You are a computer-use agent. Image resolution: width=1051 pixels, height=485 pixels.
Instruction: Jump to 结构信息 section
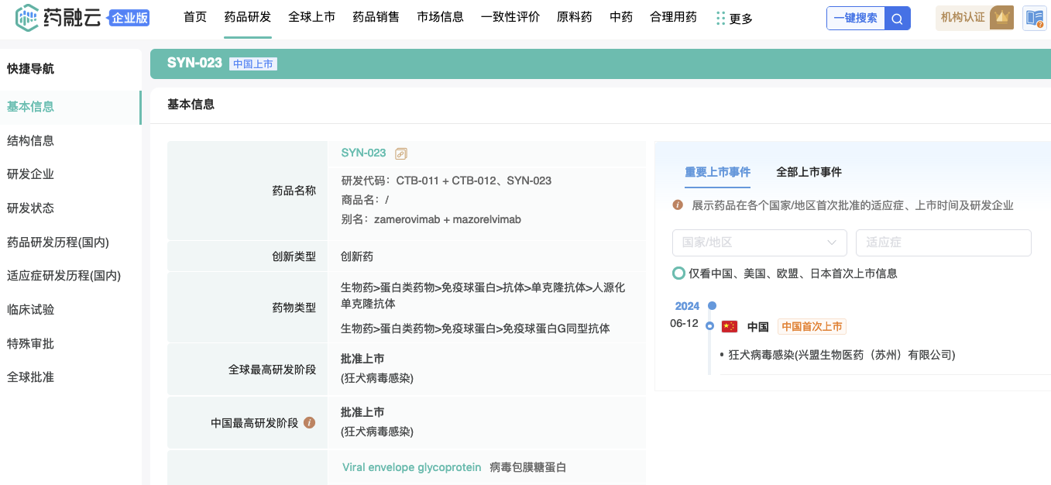click(x=30, y=141)
